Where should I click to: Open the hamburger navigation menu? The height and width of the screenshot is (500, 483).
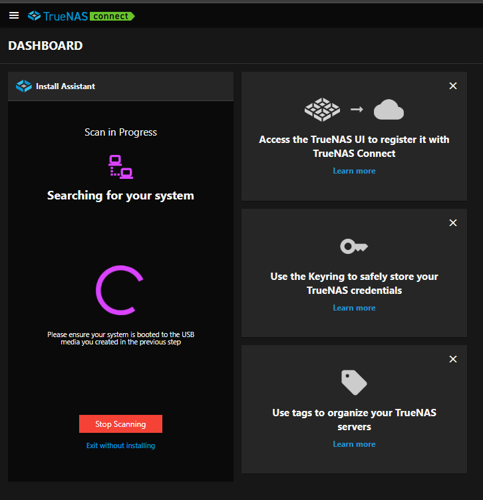14,15
